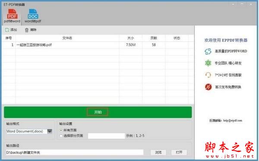
Task: Click the green atom team icon
Action: coord(208,63)
